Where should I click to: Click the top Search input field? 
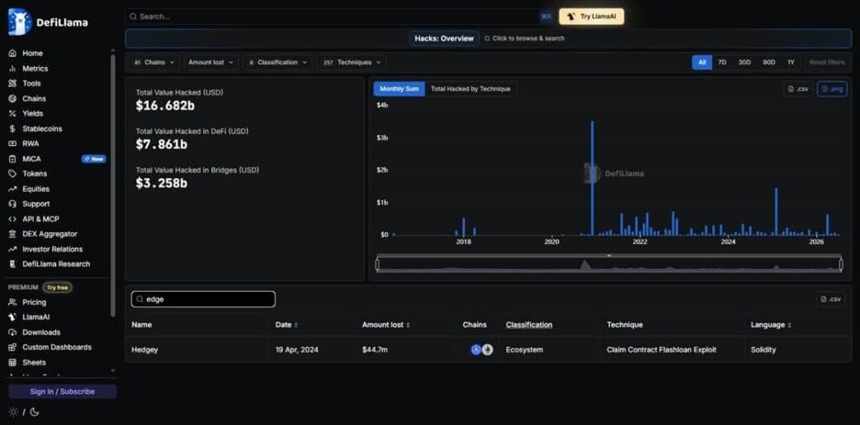pyautogui.click(x=340, y=17)
